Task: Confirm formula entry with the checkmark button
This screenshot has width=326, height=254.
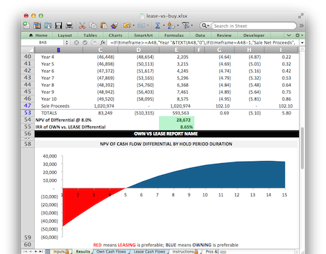Action: pyautogui.click(x=85, y=42)
